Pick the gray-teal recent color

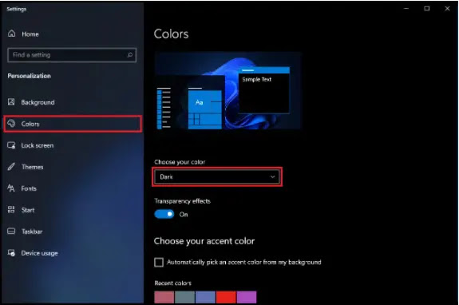point(184,297)
